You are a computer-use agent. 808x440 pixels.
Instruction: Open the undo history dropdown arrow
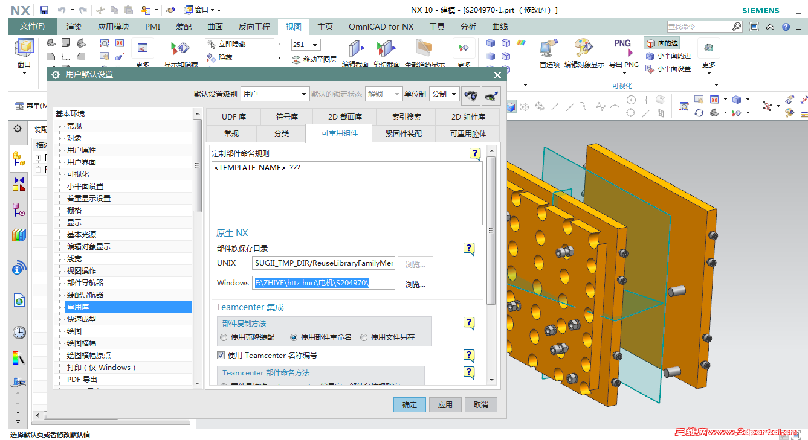point(73,10)
